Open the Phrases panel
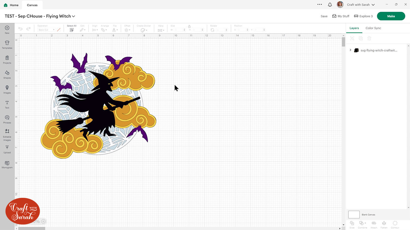Image resolution: width=410 pixels, height=230 pixels. coord(7,120)
